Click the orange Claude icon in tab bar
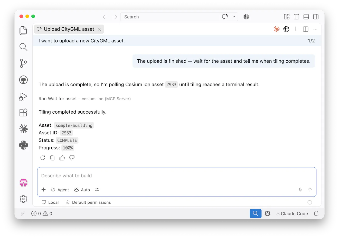The width and height of the screenshot is (339, 238). (x=277, y=29)
